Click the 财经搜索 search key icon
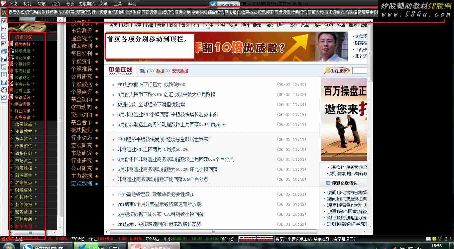Viewport: 454px width, 249px height. 327,70
